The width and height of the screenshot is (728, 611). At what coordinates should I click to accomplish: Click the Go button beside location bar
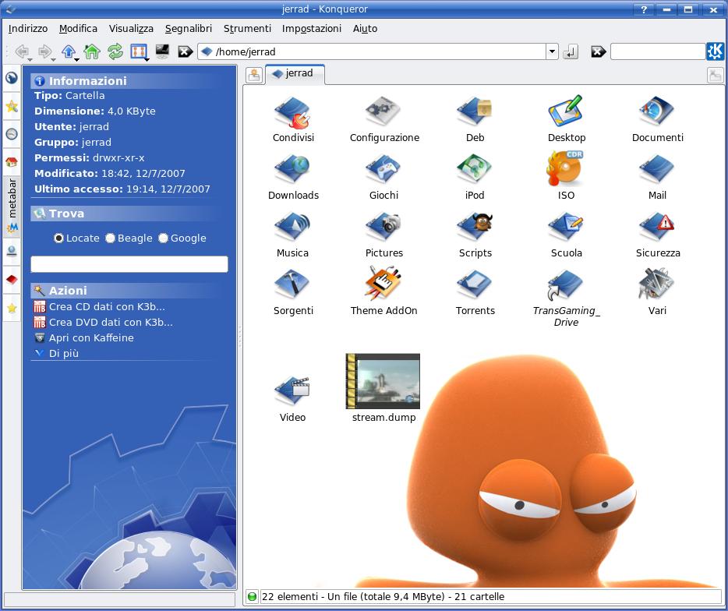[571, 51]
